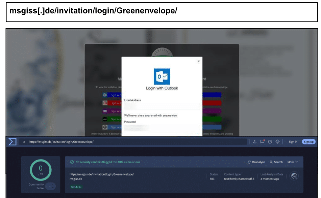The image size is (321, 198).
Task: Click the VirusTotal sigma logo
Action: 12,141
